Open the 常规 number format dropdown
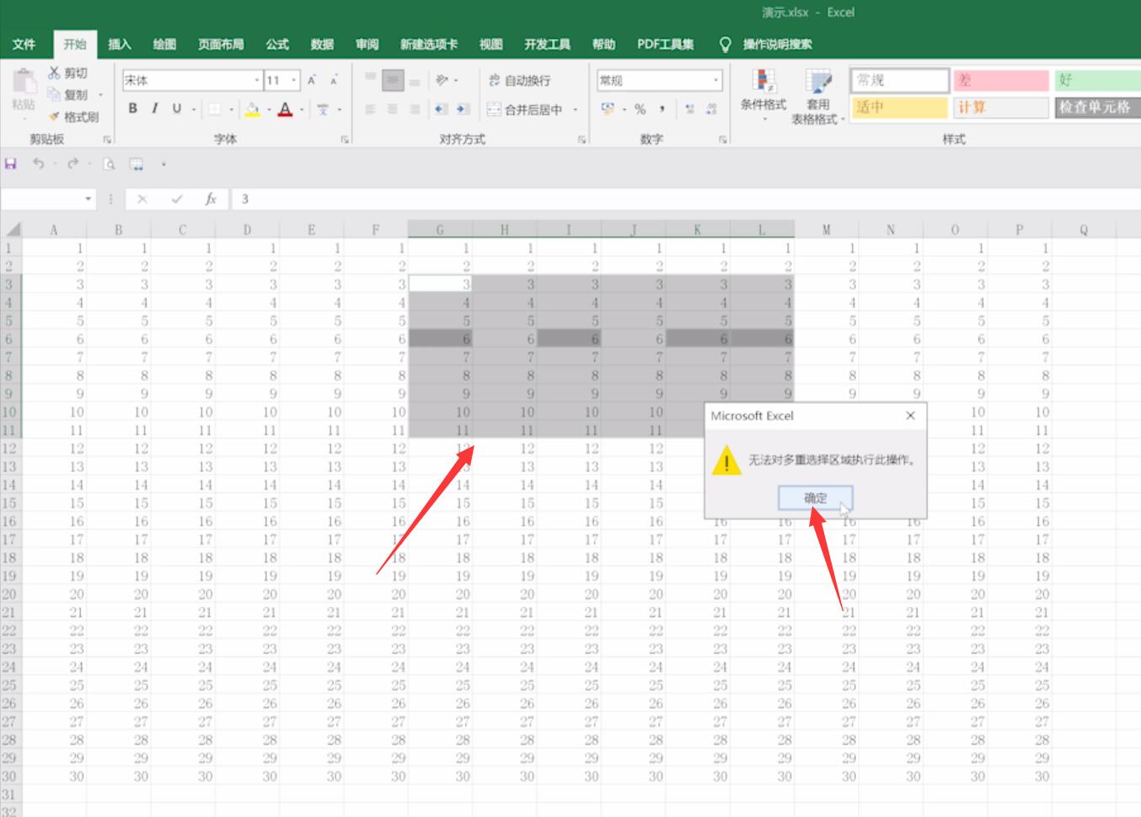 click(716, 81)
